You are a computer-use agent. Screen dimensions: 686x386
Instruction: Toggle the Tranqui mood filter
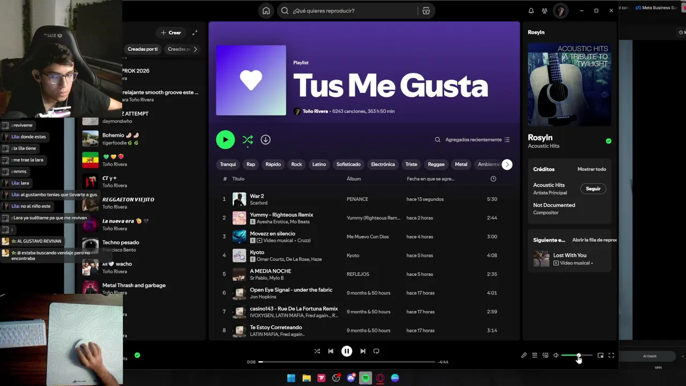[228, 165]
